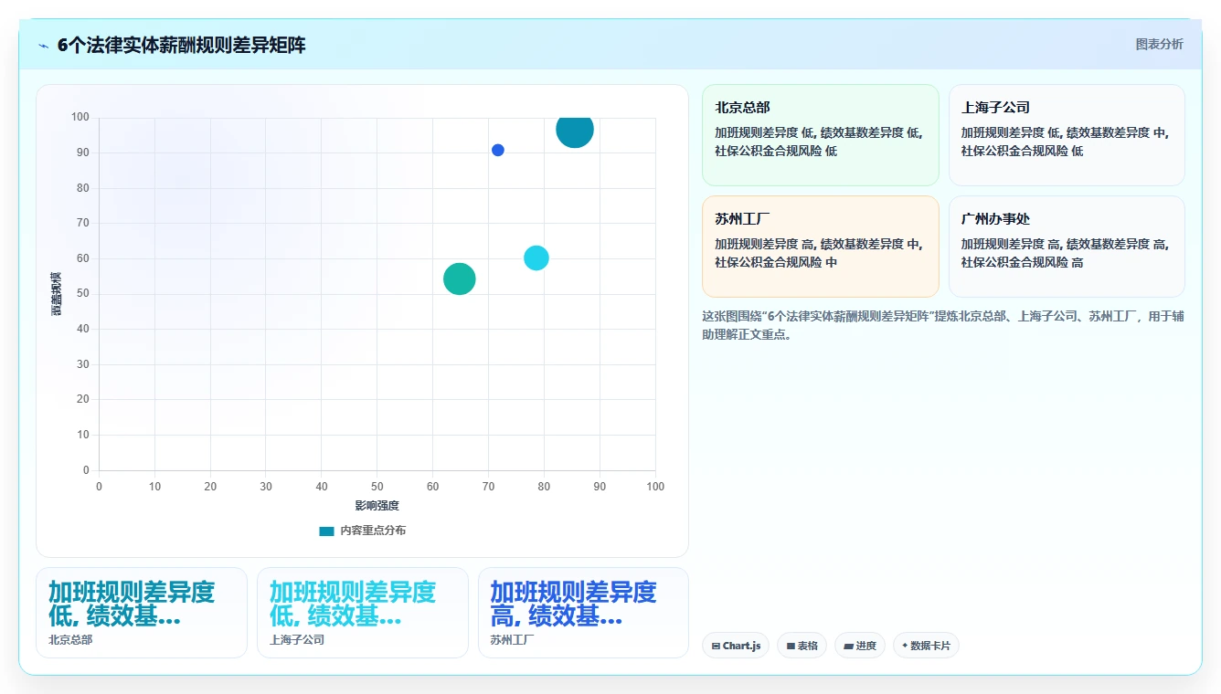Toggle the 内容重点分布 legend color box

[x=326, y=531]
